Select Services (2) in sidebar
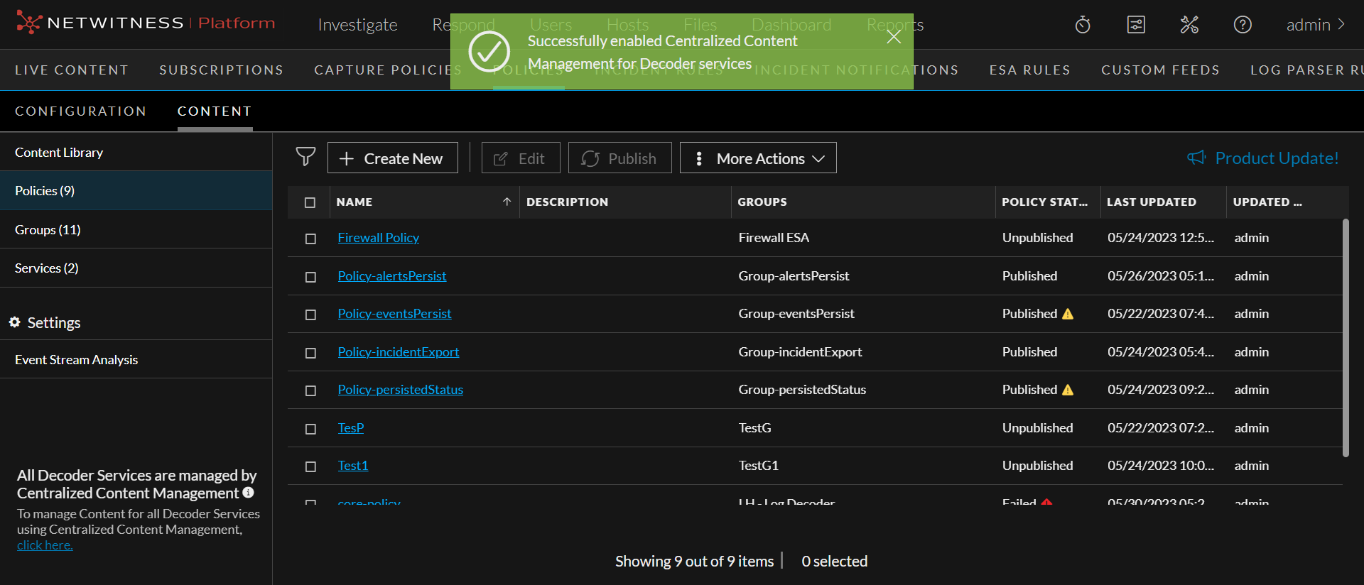Screen dimensions: 1364x585 tap(136, 268)
